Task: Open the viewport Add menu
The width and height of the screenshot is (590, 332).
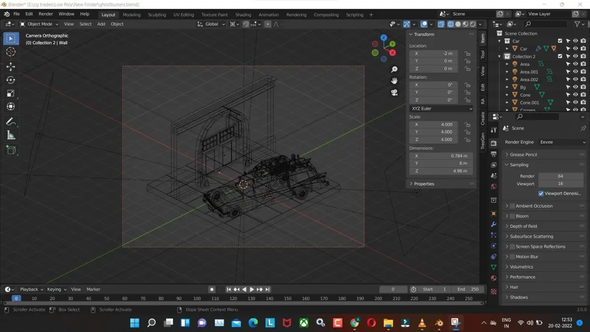Action: click(101, 24)
